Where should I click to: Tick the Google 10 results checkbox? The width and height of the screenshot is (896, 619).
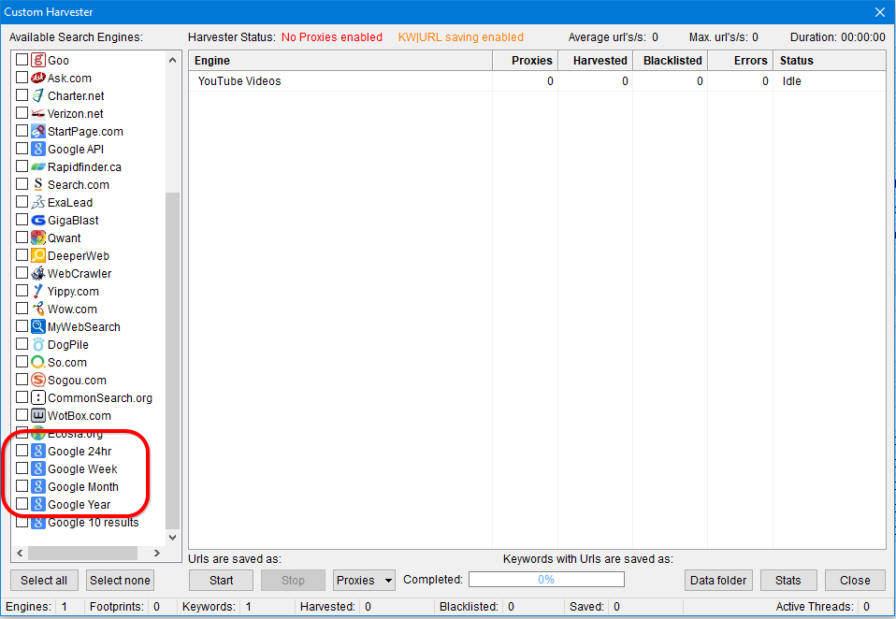pos(22,522)
